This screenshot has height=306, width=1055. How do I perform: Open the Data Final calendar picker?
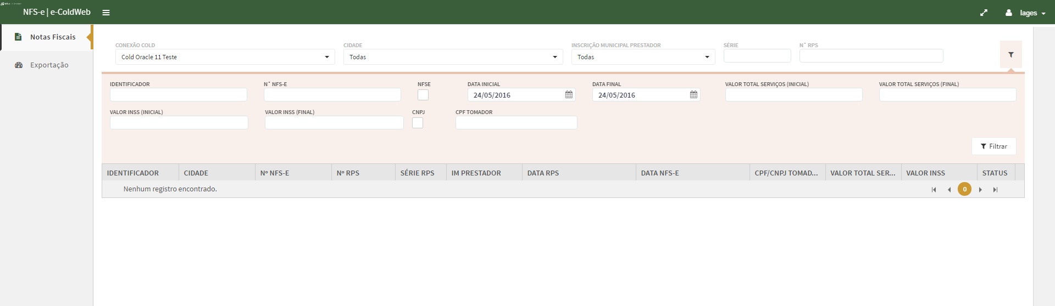coord(693,95)
